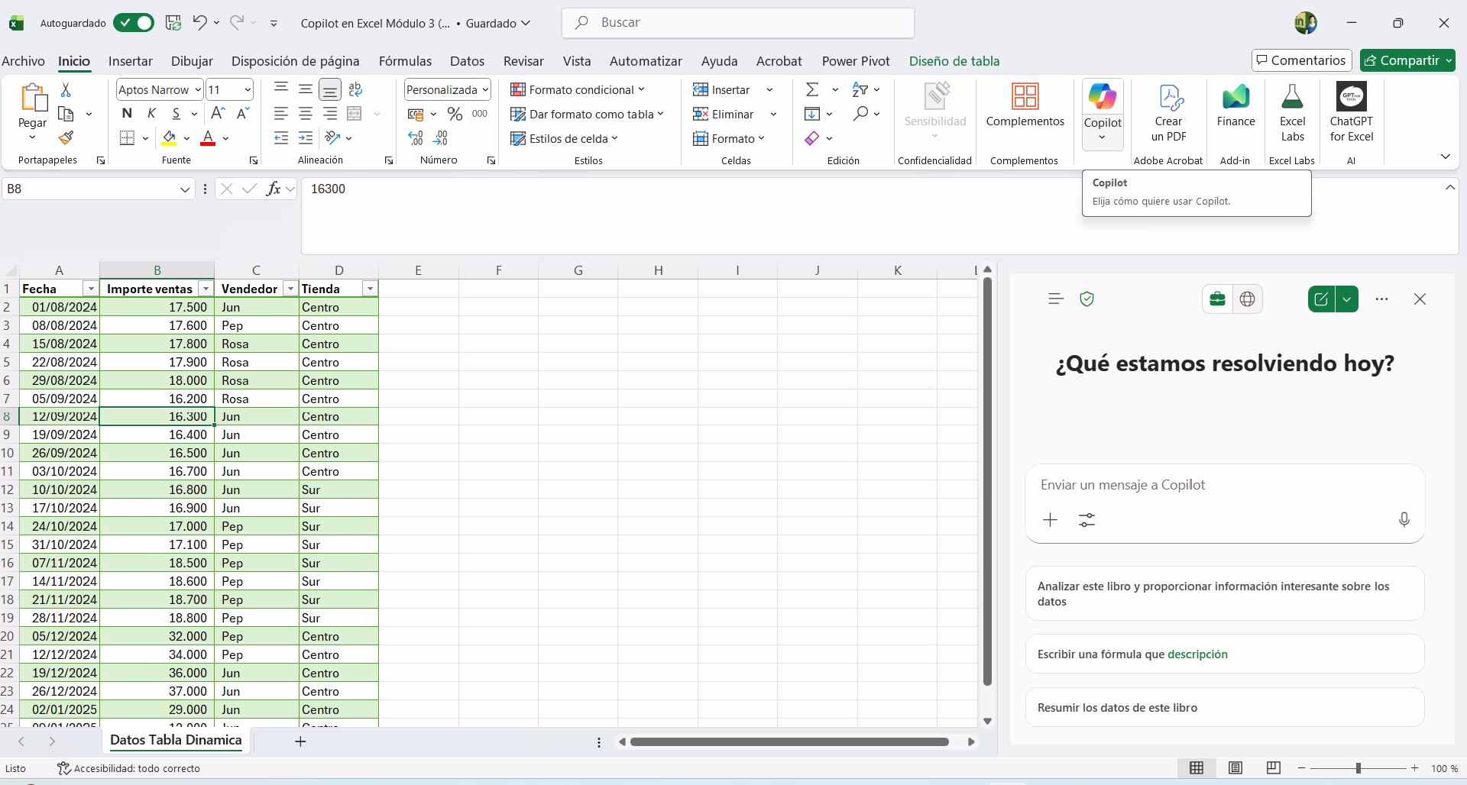The height and width of the screenshot is (785, 1467).
Task: Click the Copilot message input field
Action: click(x=1225, y=485)
